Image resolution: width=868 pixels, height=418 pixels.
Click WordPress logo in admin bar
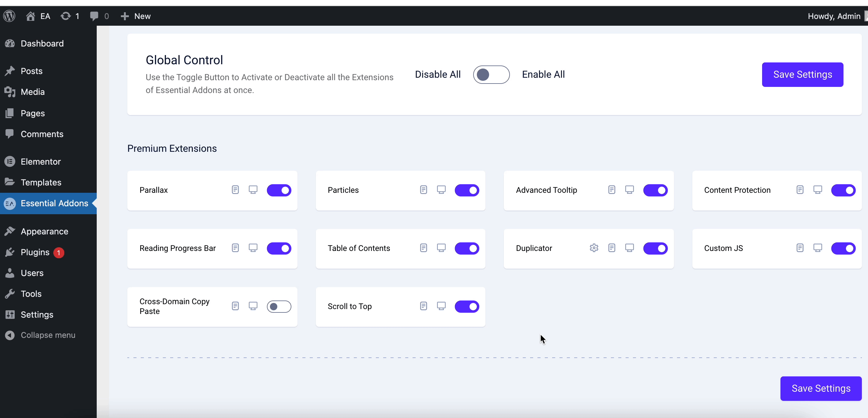(9, 16)
